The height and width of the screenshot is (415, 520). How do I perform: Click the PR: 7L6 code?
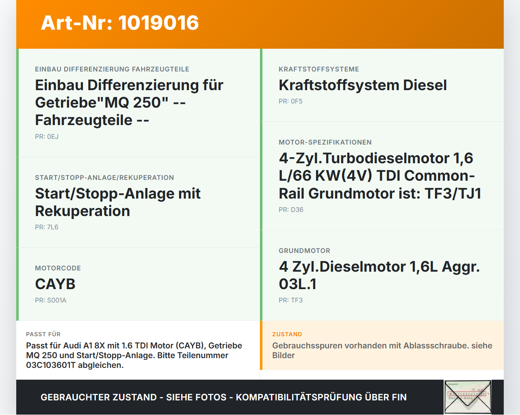pos(47,227)
